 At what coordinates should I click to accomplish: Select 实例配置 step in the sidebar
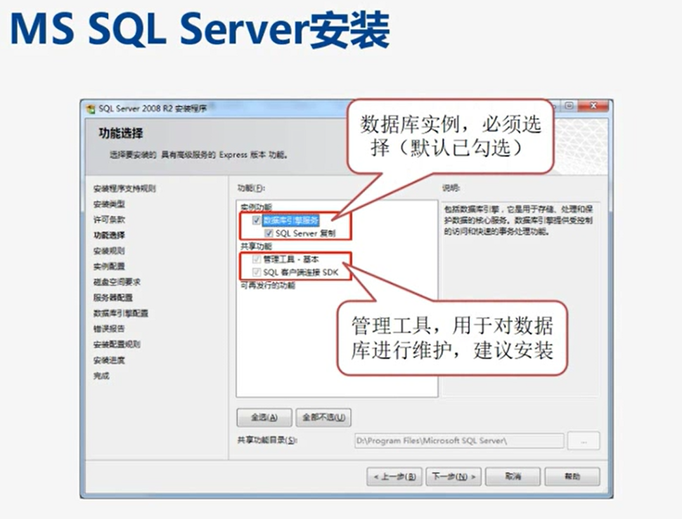pyautogui.click(x=109, y=266)
